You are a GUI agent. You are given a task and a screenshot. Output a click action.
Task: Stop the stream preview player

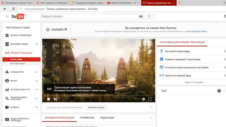pyautogui.click(x=49, y=99)
